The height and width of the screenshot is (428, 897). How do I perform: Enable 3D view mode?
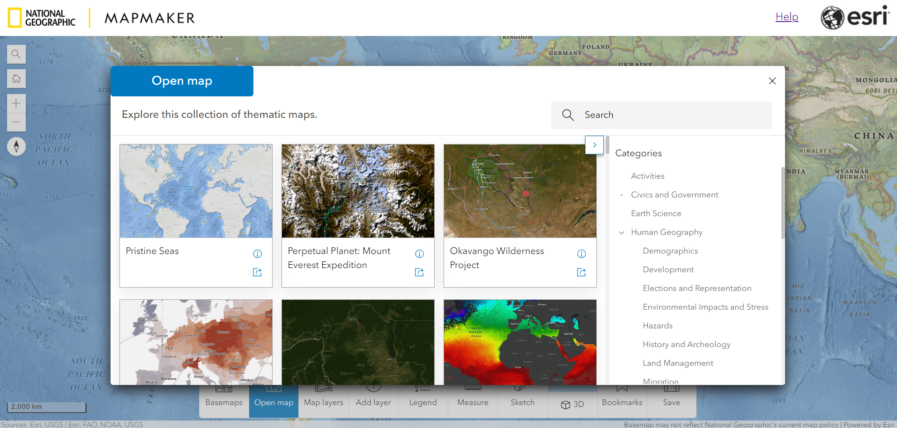[572, 402]
